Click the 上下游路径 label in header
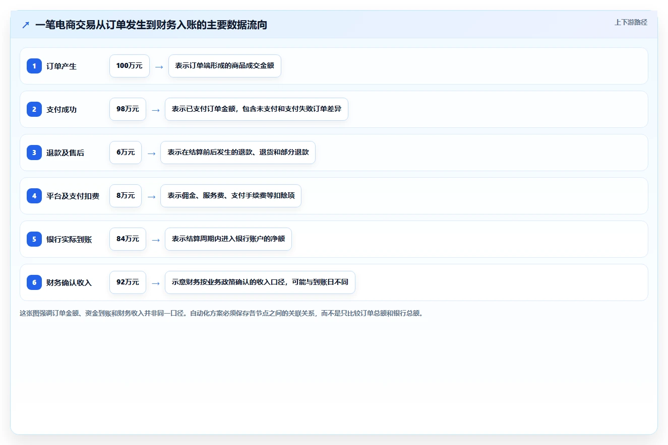This screenshot has width=668, height=445. 631,22
